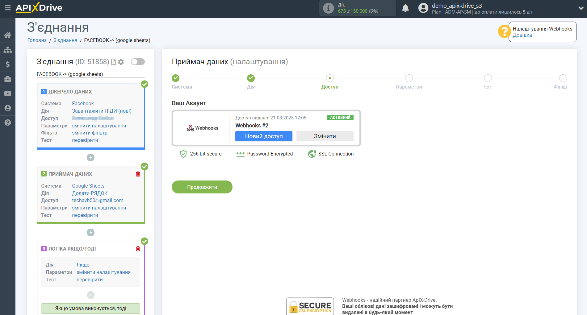Open the help question sidebar icon
This screenshot has height=315, width=587.
[x=8, y=122]
